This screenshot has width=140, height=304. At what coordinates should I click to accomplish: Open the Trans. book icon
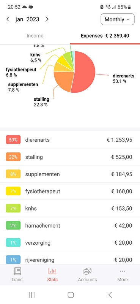17,271
